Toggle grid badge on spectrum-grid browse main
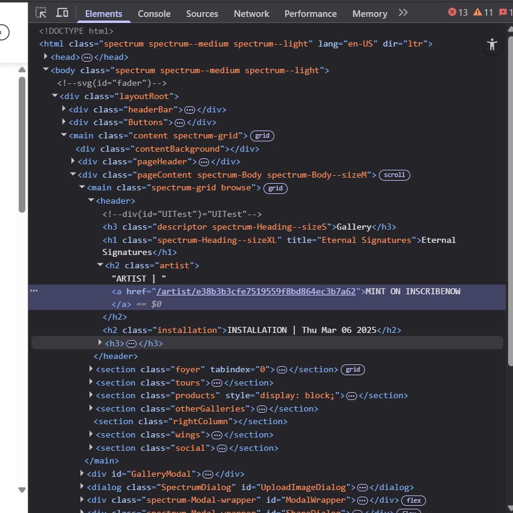Image resolution: width=513 pixels, height=513 pixels. click(275, 188)
